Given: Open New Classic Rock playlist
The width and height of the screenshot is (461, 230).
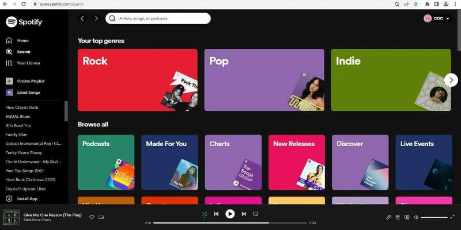Looking at the screenshot, I should (x=22, y=108).
